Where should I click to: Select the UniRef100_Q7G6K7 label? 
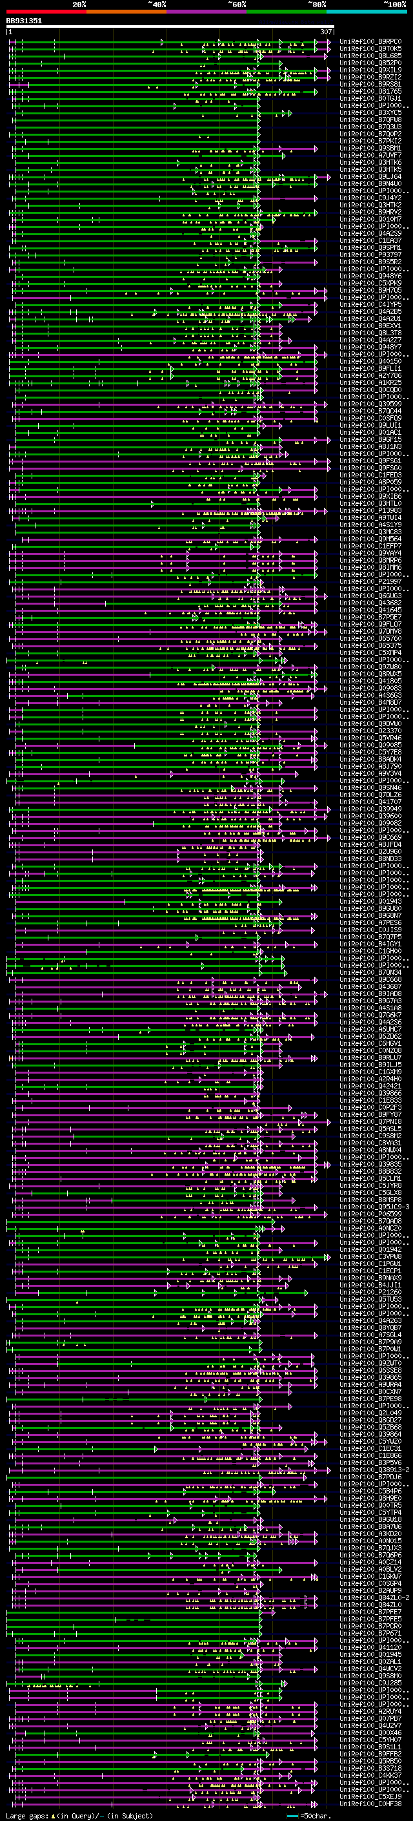point(370,1015)
